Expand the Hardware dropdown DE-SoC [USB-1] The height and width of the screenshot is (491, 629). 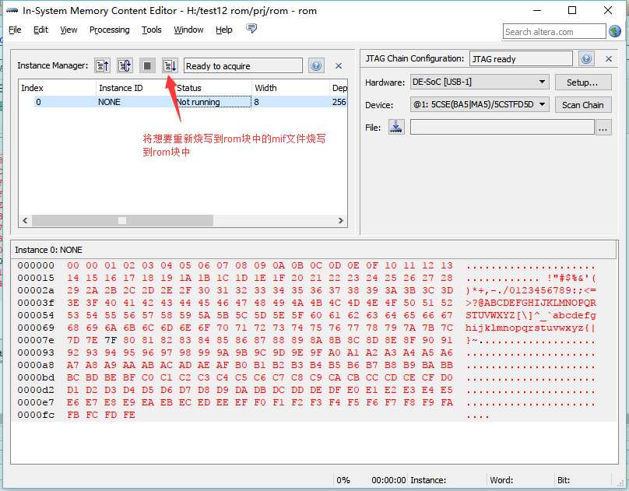(x=480, y=82)
